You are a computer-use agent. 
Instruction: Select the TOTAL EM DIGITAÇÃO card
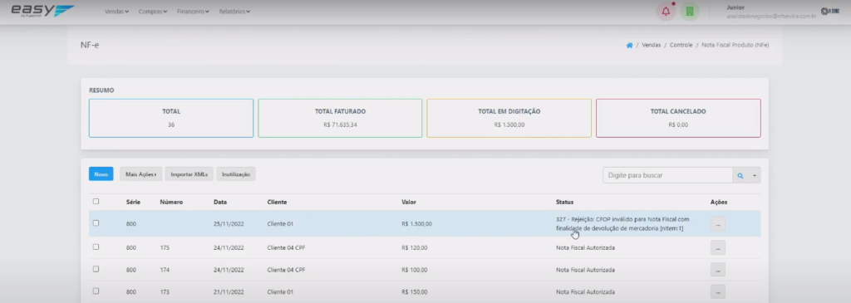[509, 118]
